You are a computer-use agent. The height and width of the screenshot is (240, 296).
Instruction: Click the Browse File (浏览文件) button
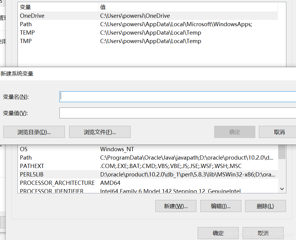pos(100,132)
